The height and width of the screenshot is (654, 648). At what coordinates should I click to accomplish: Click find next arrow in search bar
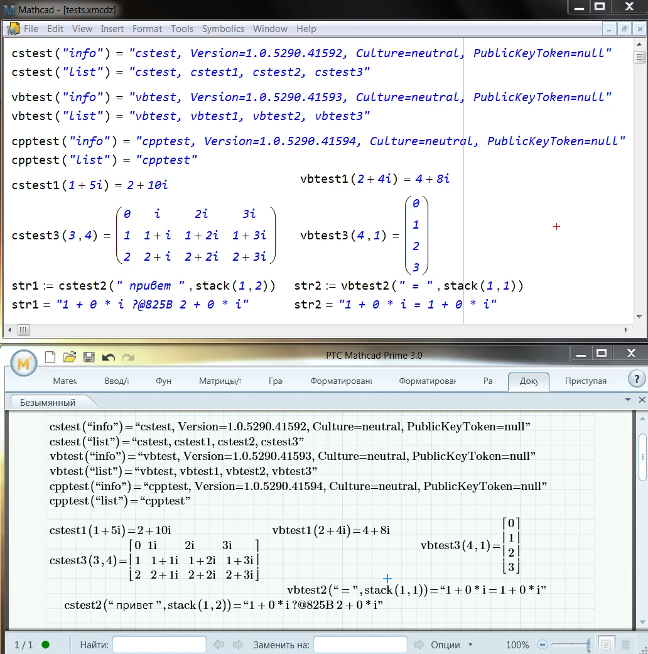coord(238,645)
